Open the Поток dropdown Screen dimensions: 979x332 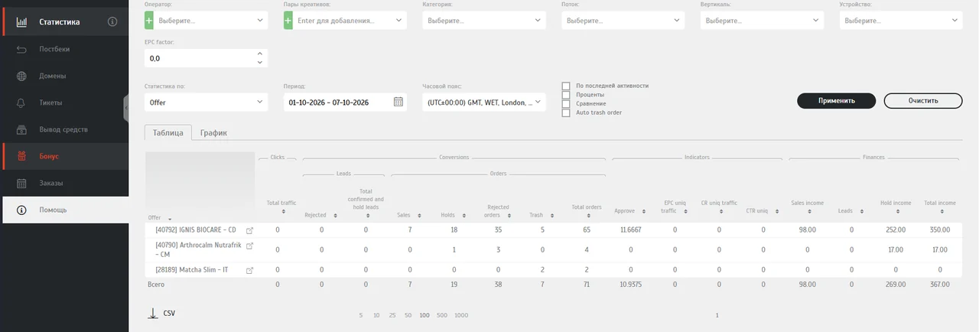click(x=623, y=21)
